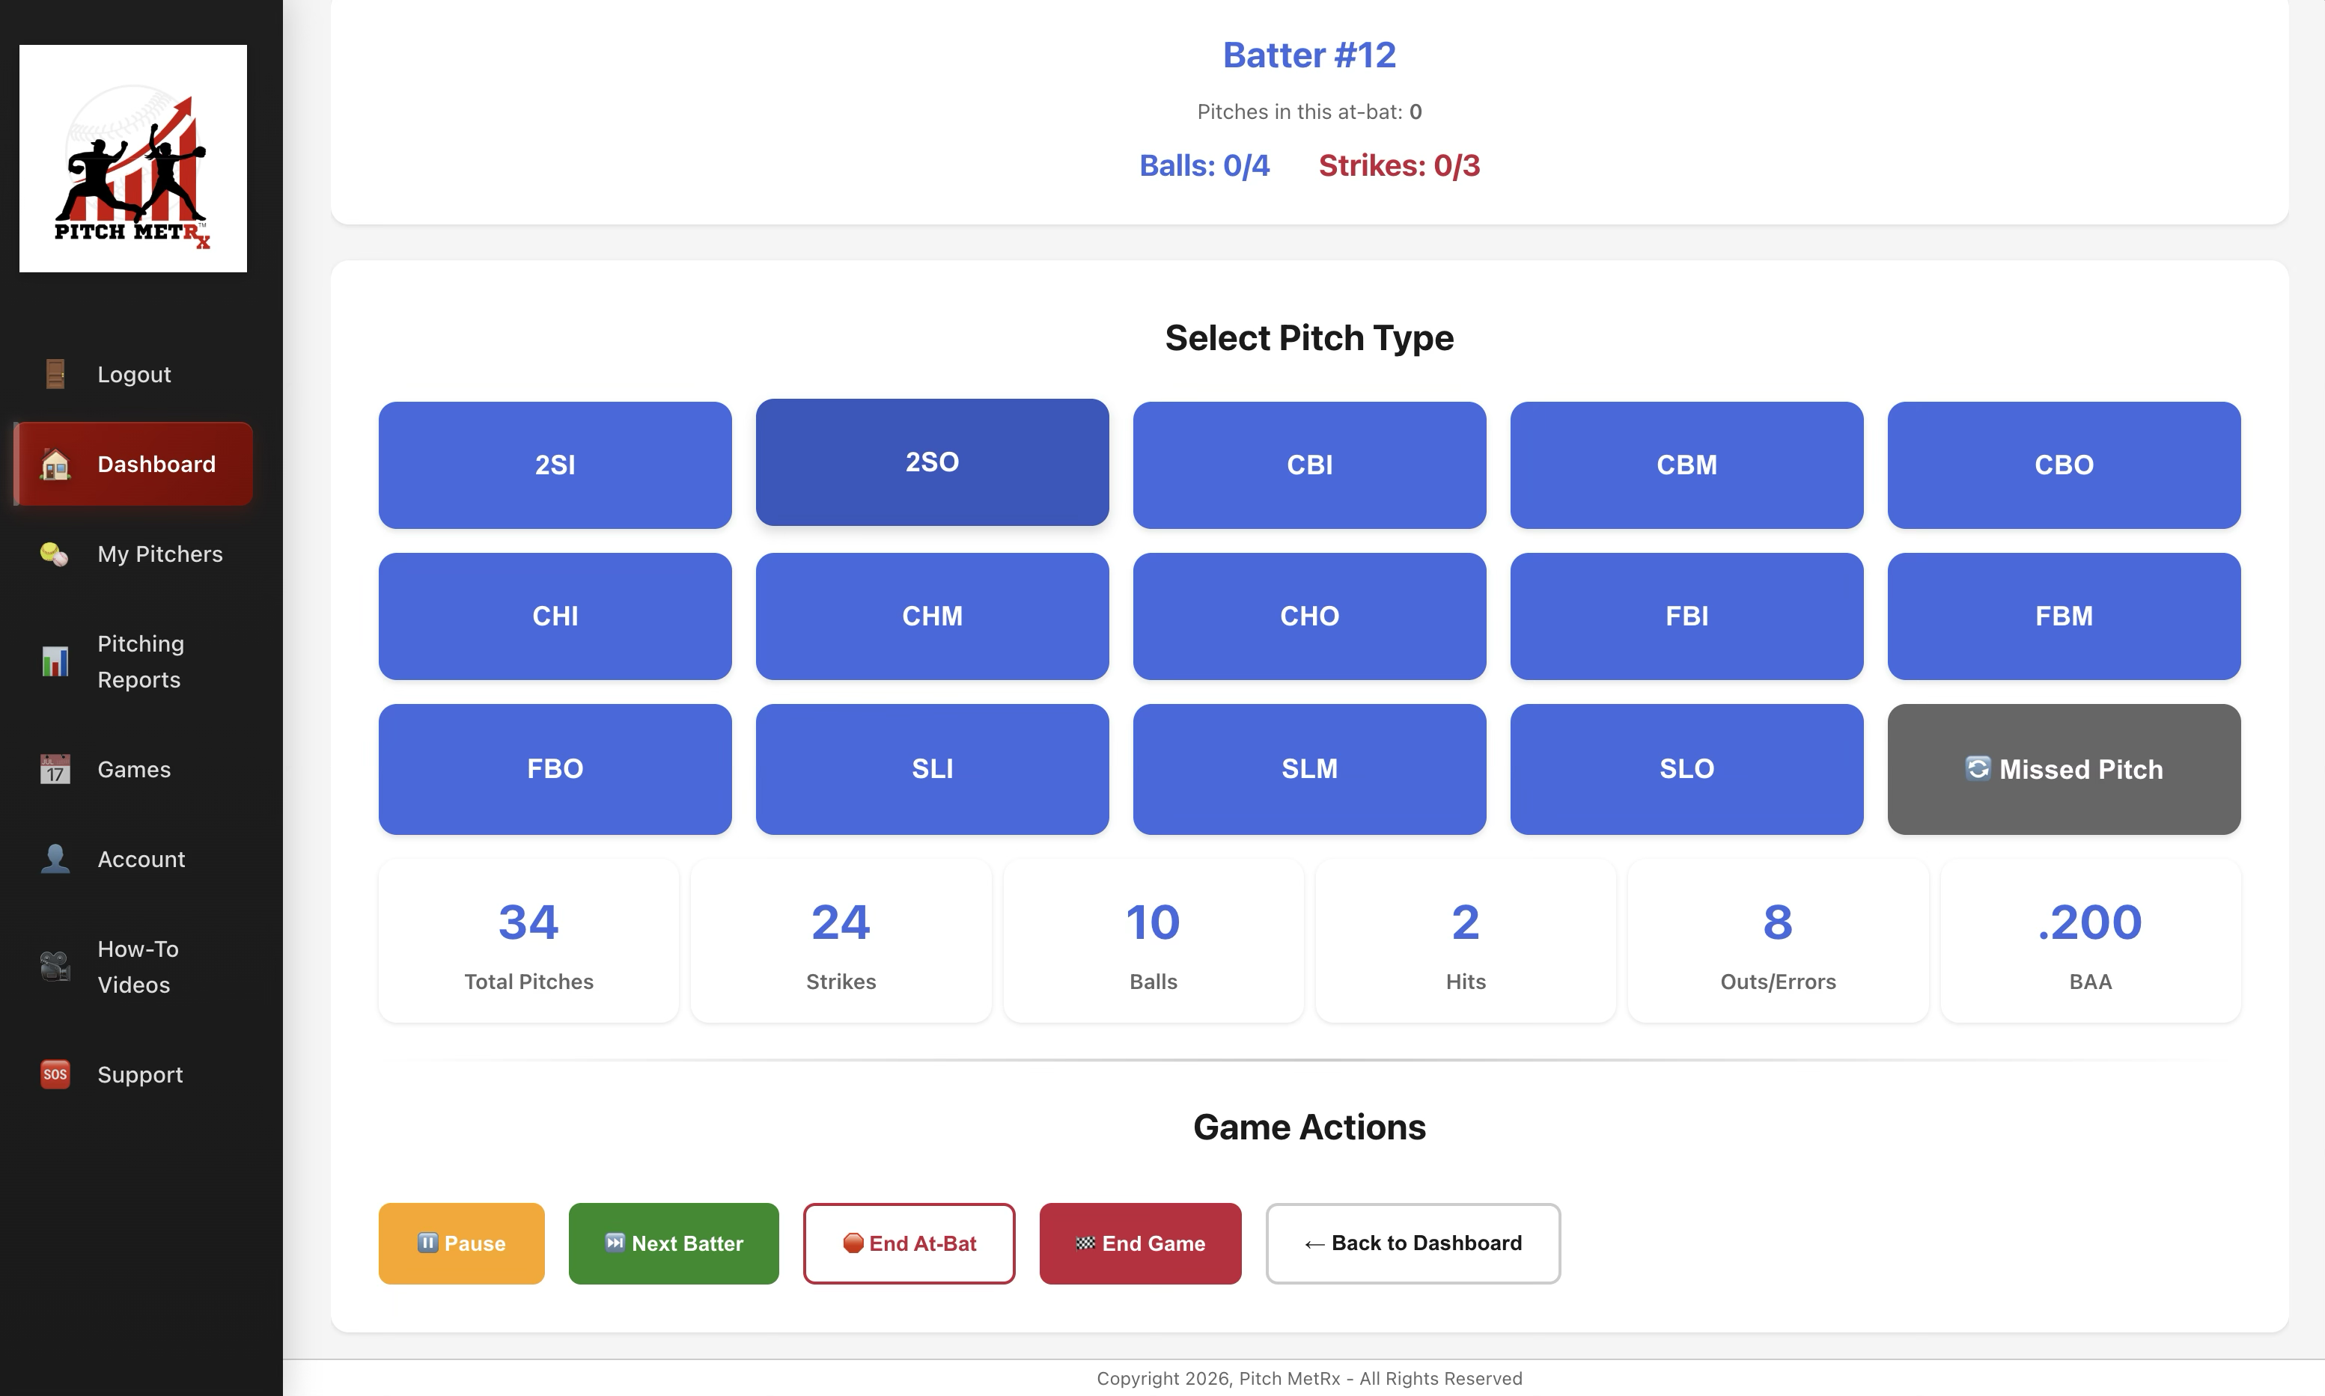The width and height of the screenshot is (2325, 1396).
Task: Open How-To Videos via camera icon
Action: click(x=55, y=966)
